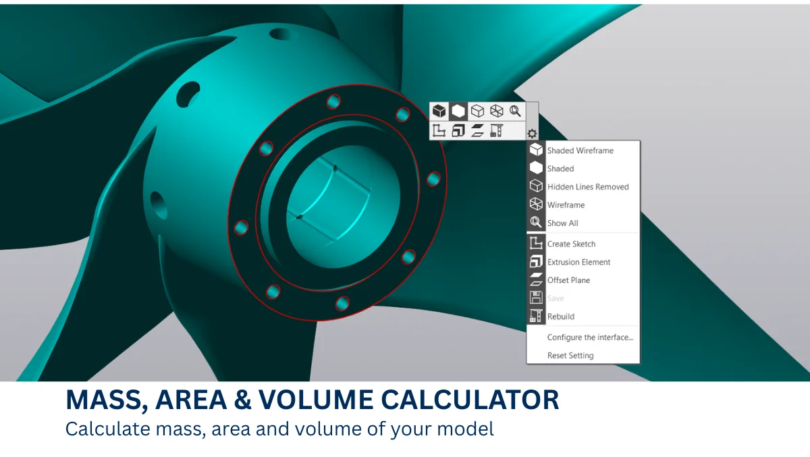The height and width of the screenshot is (457, 810).
Task: Select Shaded Wireframe icon in floating toolbar
Action: [439, 111]
